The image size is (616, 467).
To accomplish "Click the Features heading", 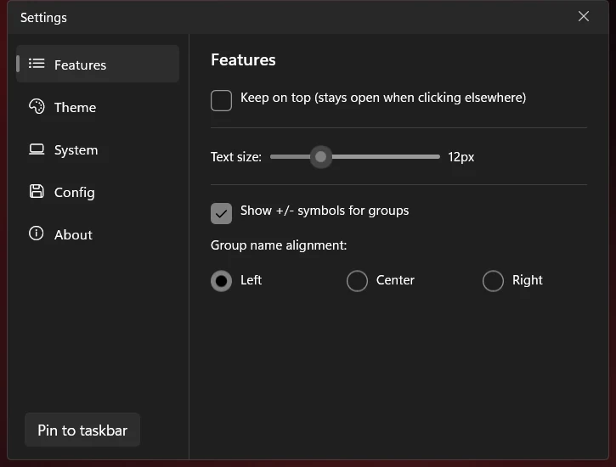I will 243,60.
